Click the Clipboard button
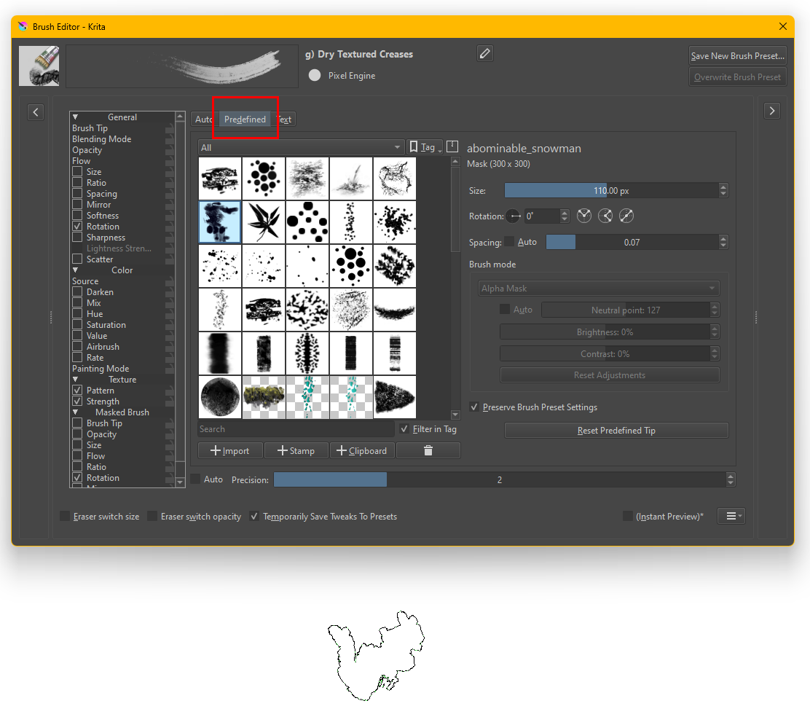Screen dimensions: 810x725 pyautogui.click(x=362, y=450)
